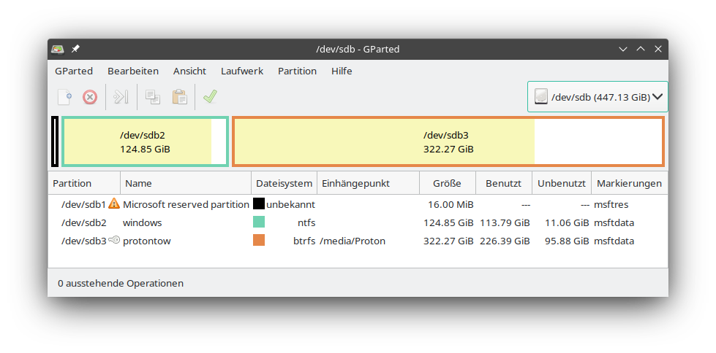
Task: Open the Bearbeiten menu
Action: tap(132, 71)
